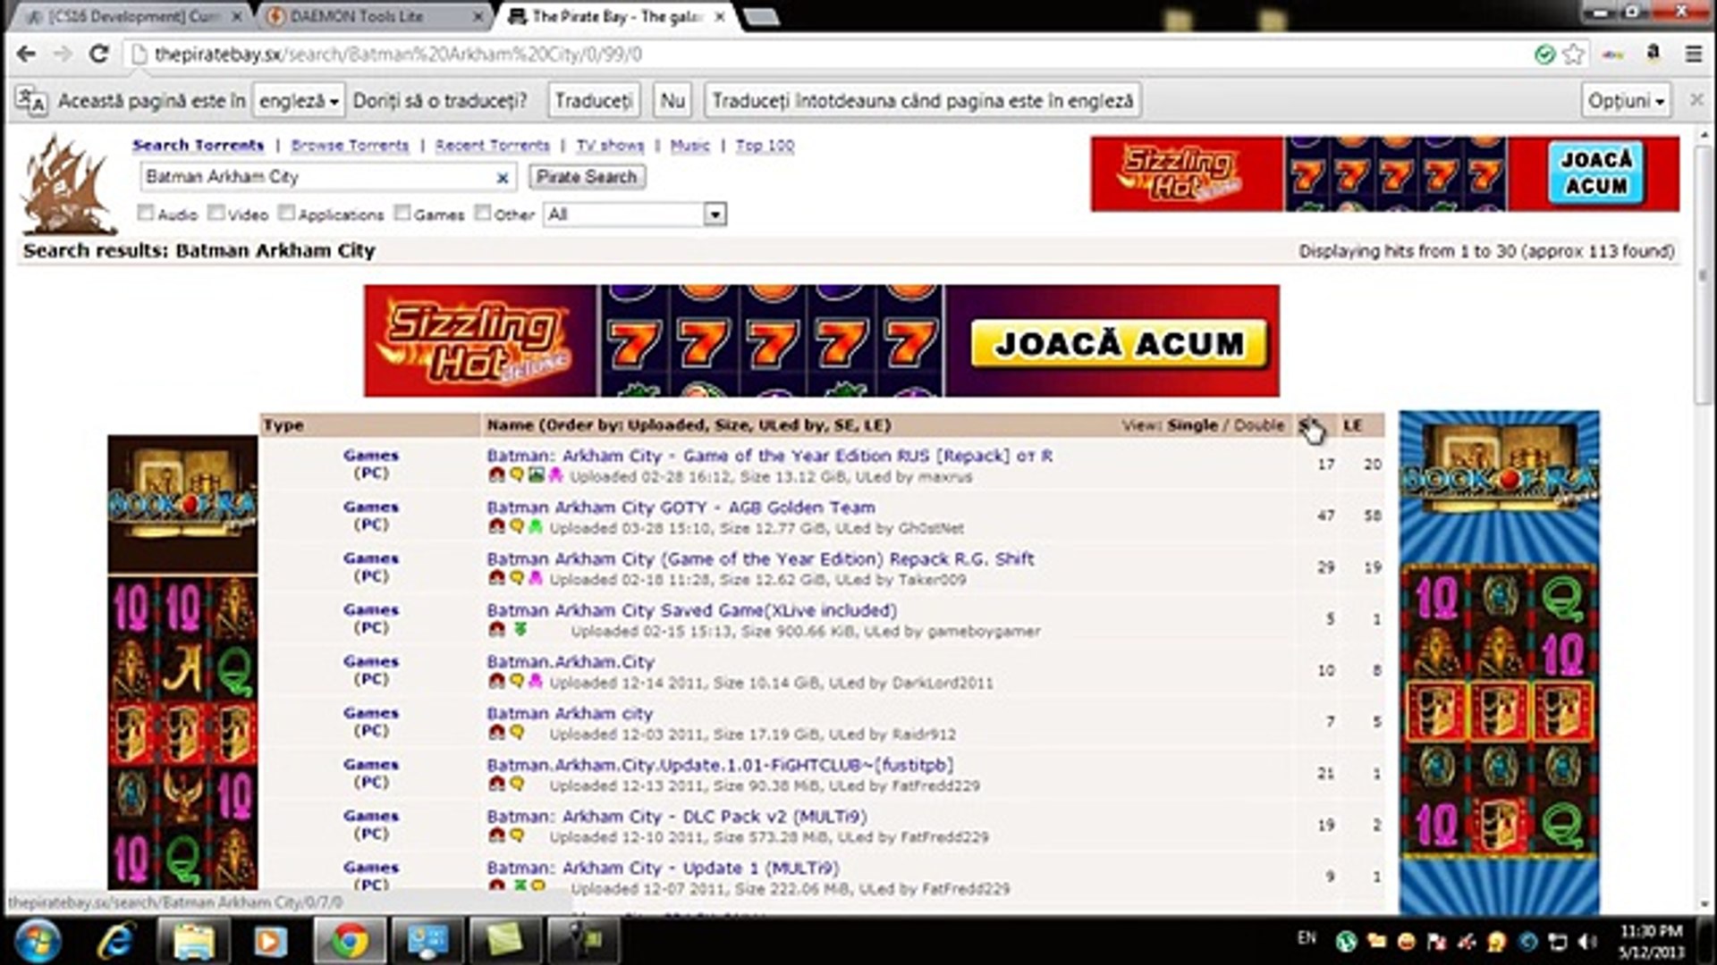
Task: Open the Batman Arkham City GOTY AGB torrent
Action: coord(681,508)
